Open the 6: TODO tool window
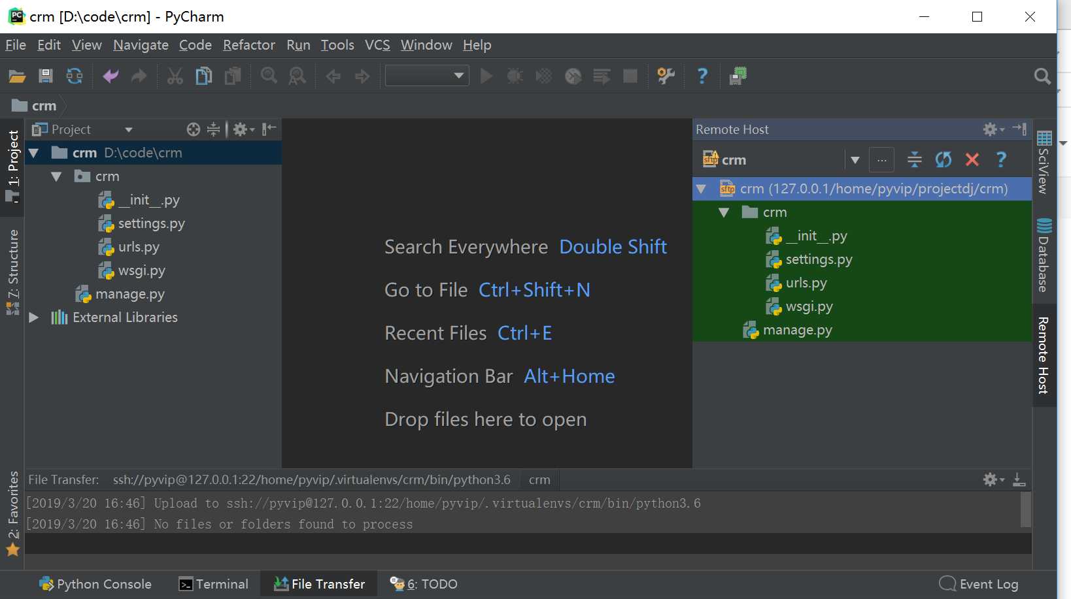 tap(424, 584)
